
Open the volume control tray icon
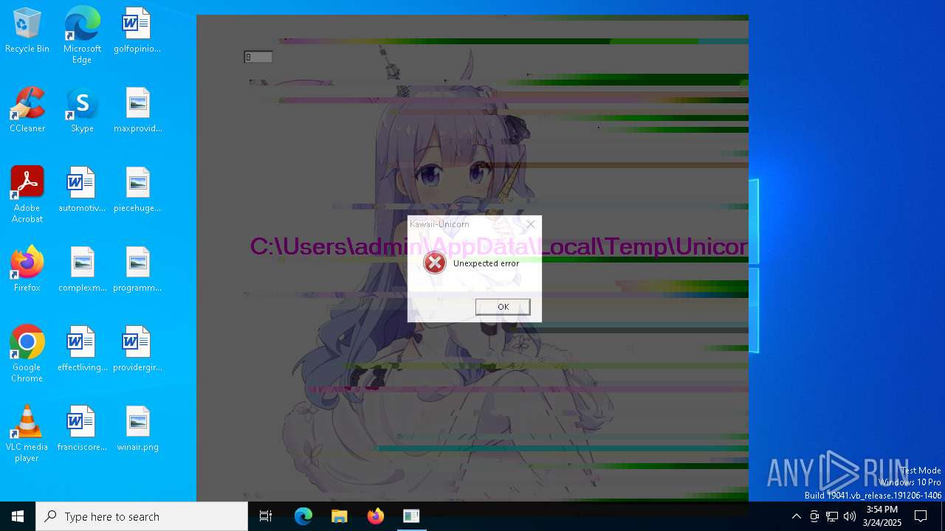coord(850,516)
